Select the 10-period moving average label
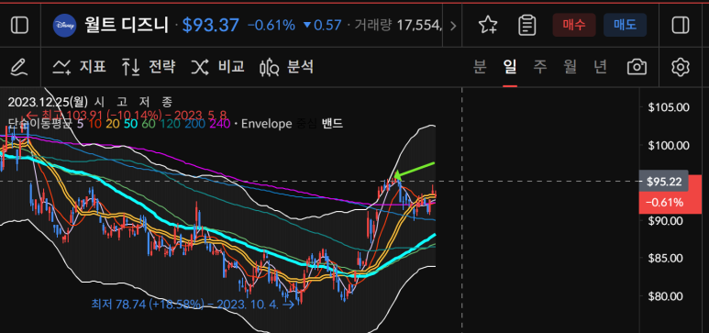This screenshot has height=333, width=709. (x=94, y=124)
